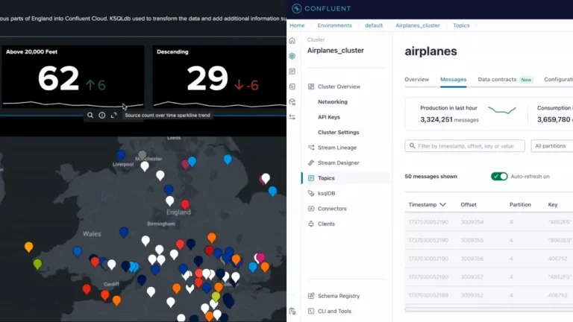Click the Connectors icon

(311, 209)
